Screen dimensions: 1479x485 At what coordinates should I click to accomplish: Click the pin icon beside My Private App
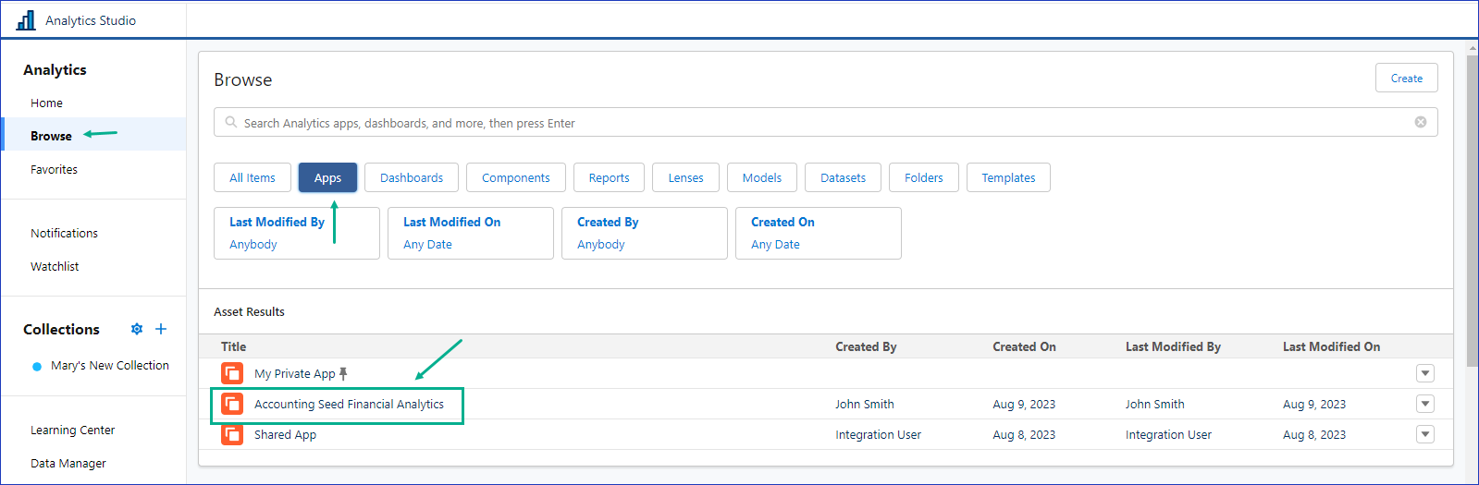point(343,373)
